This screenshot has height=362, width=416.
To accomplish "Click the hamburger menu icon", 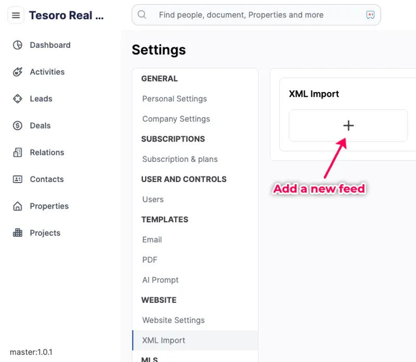I will 16,16.
